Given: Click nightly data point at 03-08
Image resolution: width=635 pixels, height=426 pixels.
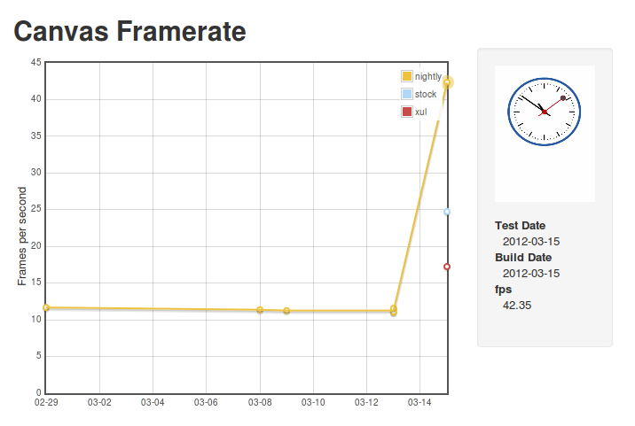Looking at the screenshot, I should [x=260, y=310].
